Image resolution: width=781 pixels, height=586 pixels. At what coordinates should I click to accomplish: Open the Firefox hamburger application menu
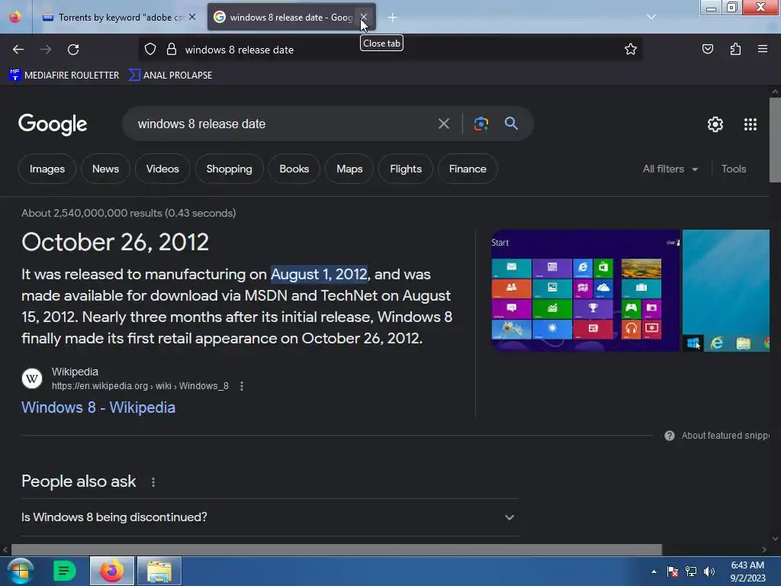click(x=762, y=49)
